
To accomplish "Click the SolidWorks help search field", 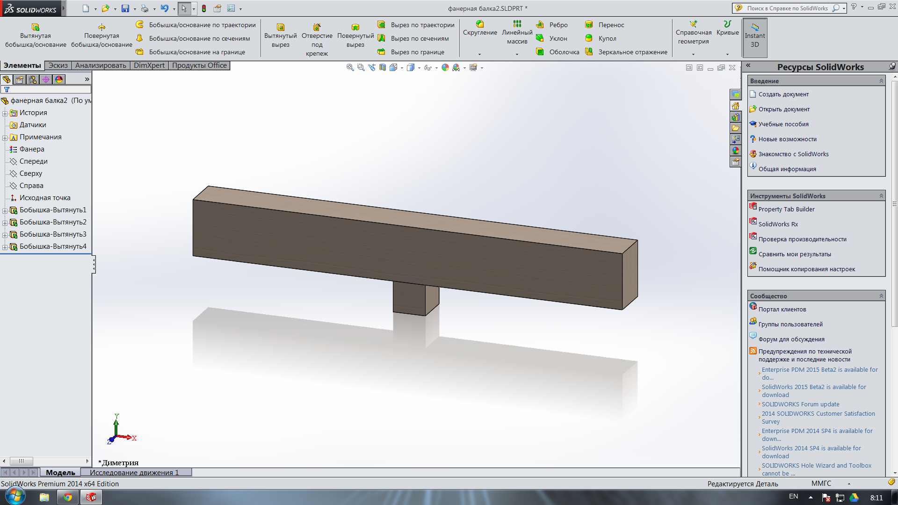I will [x=787, y=8].
